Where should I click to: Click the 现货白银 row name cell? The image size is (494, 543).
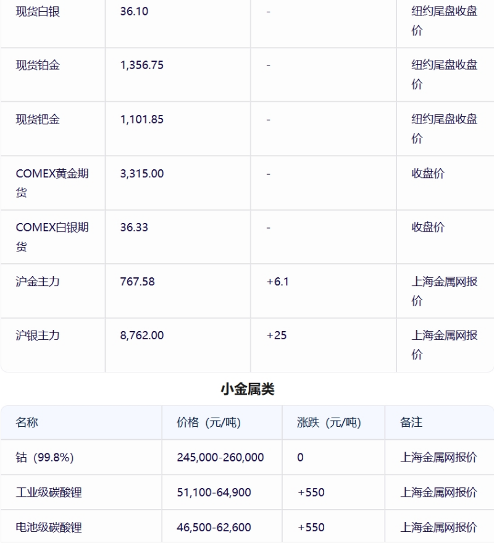click(x=38, y=12)
